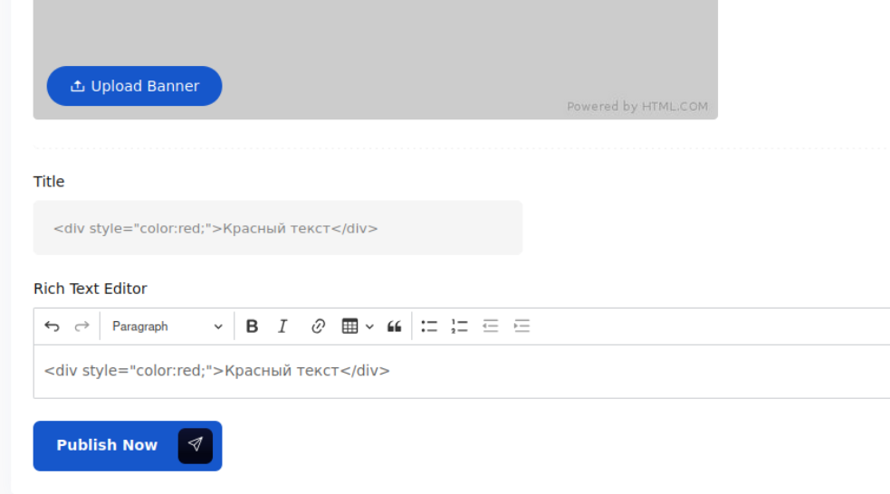
Task: Apply block quote formatting
Action: point(394,327)
